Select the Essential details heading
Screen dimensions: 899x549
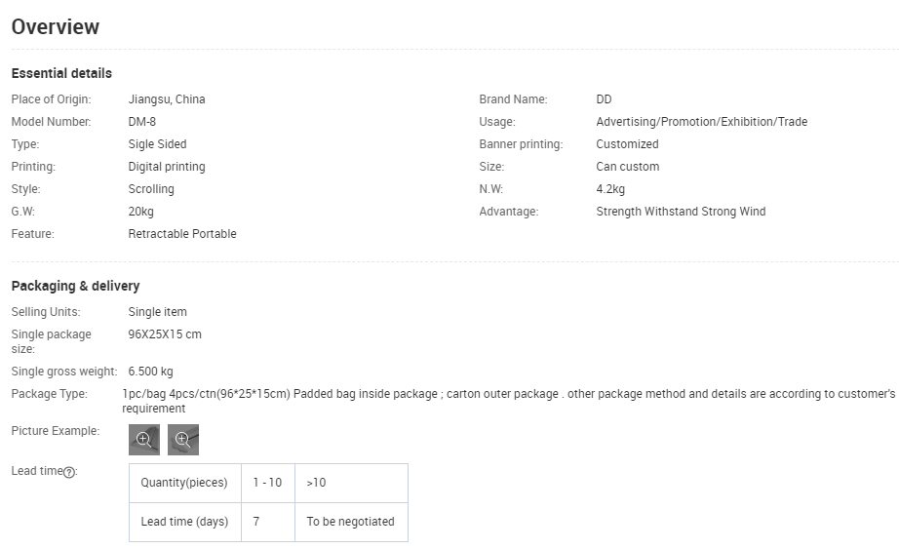(61, 73)
